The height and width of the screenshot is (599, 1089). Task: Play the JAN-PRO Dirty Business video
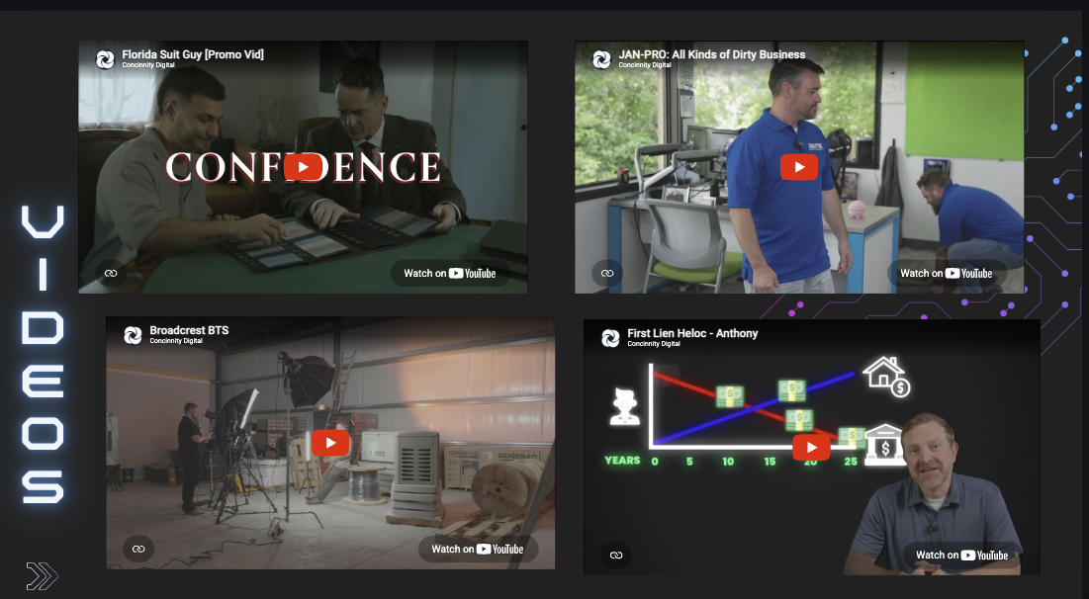tap(798, 167)
